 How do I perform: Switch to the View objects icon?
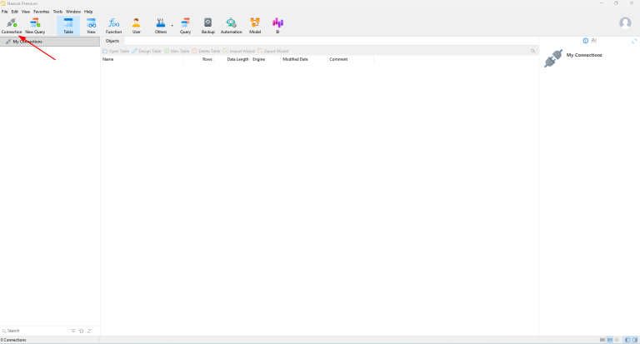pos(91,25)
